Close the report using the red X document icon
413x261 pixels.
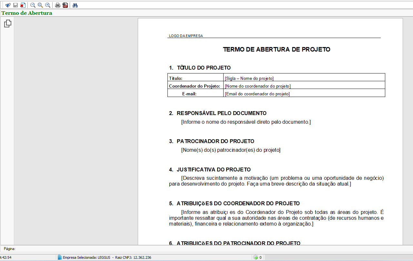[x=22, y=5]
